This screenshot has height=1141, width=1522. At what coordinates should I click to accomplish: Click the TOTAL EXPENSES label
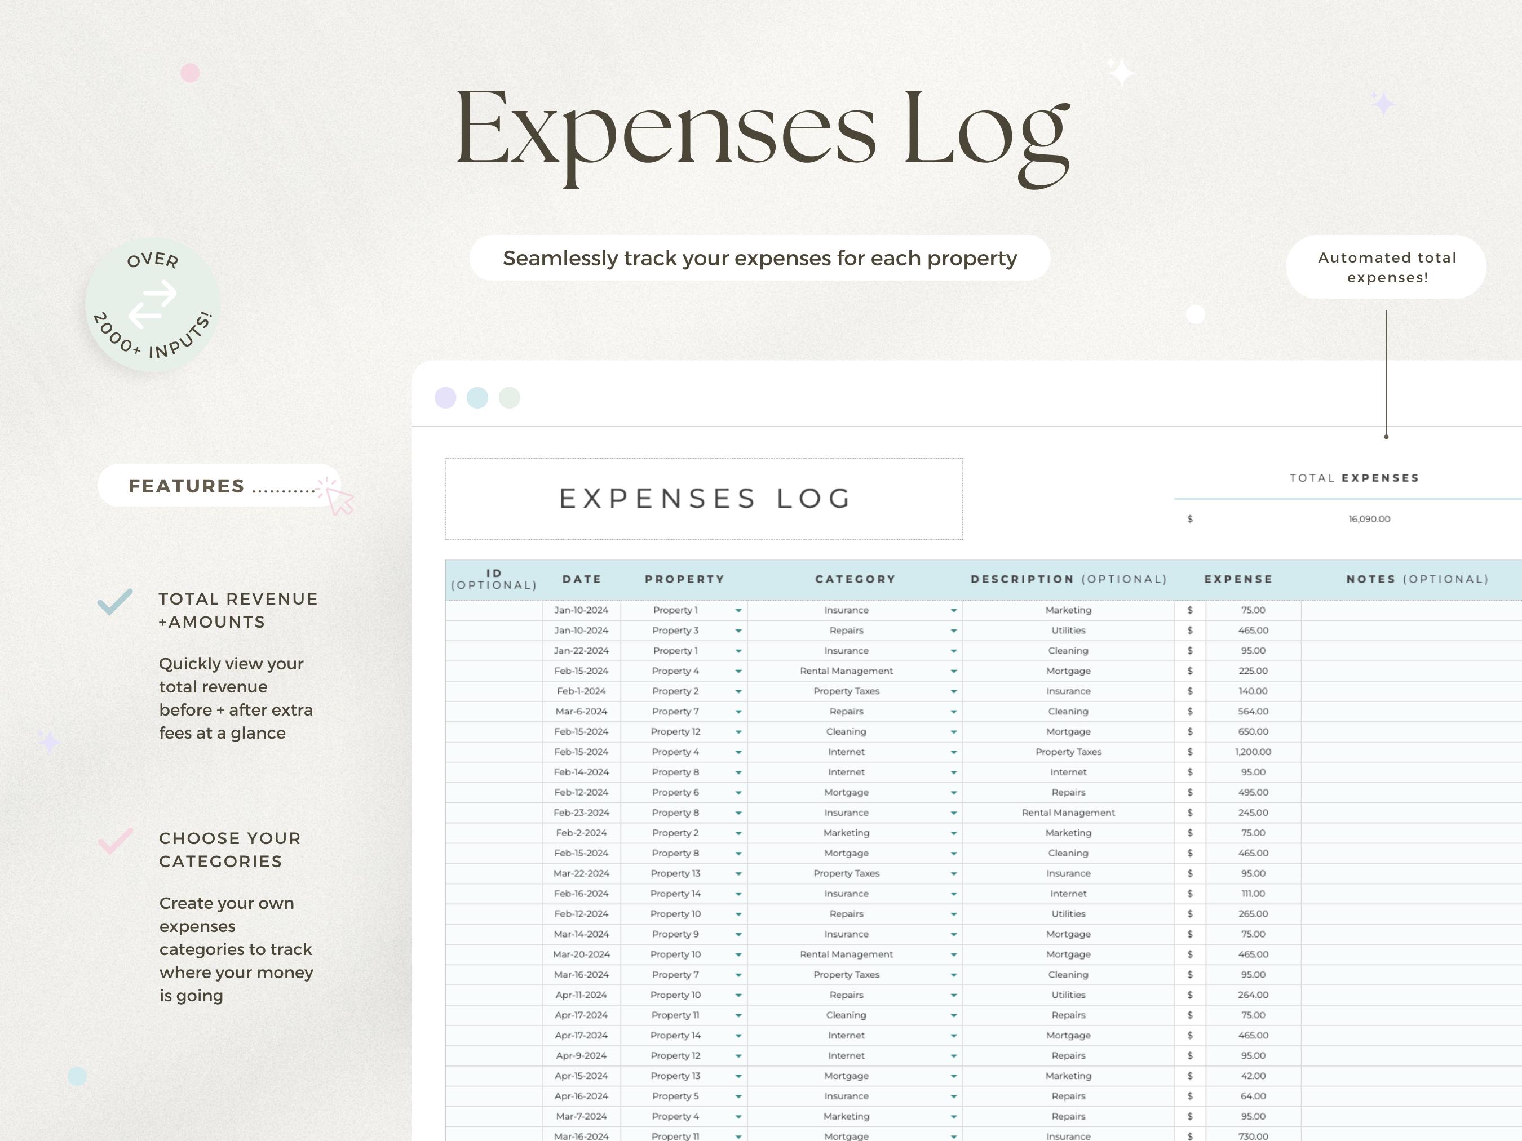pos(1354,478)
